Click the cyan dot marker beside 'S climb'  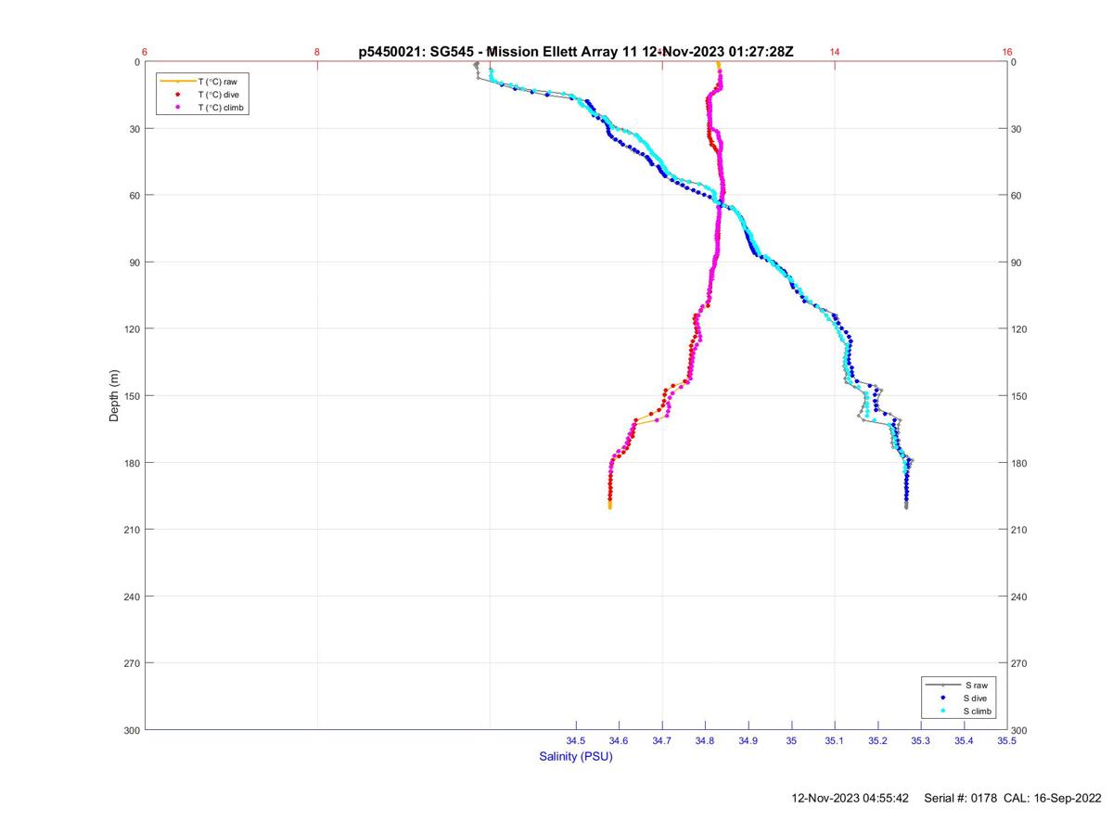coord(943,711)
